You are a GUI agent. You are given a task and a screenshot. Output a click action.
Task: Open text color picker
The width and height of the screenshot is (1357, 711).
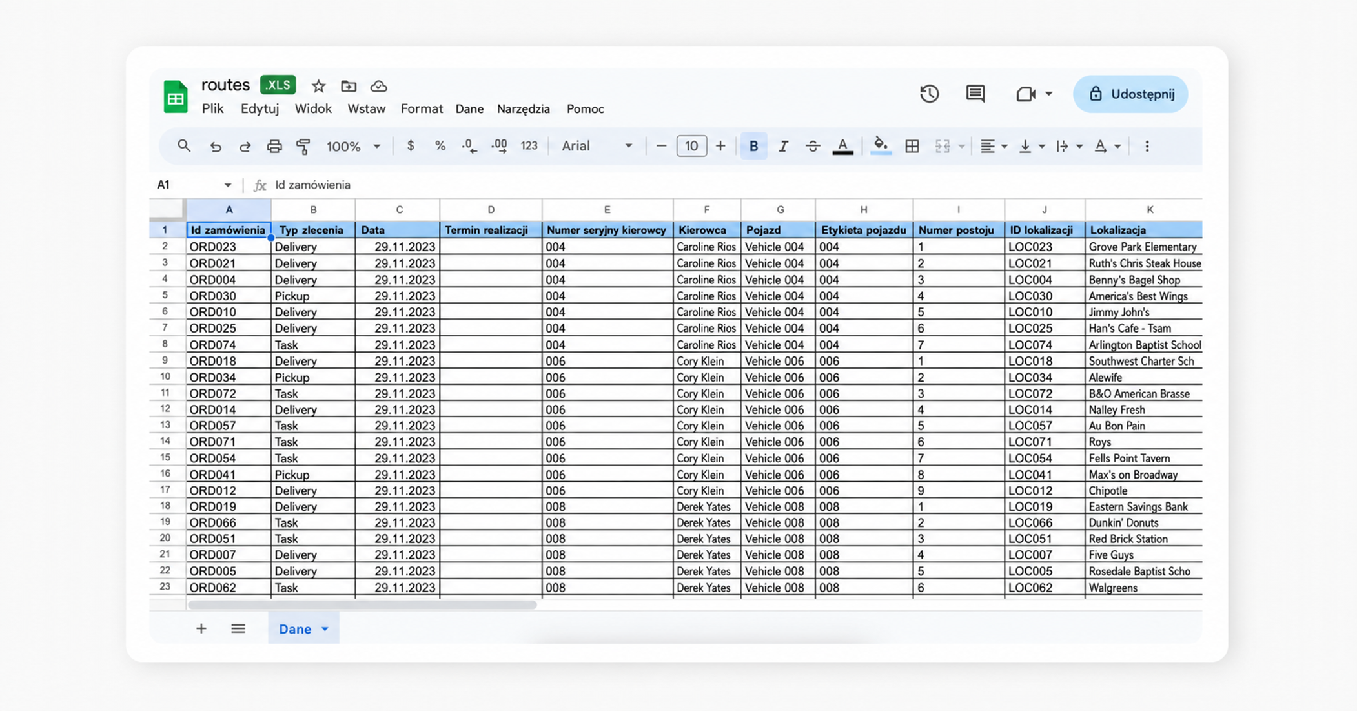pyautogui.click(x=842, y=147)
